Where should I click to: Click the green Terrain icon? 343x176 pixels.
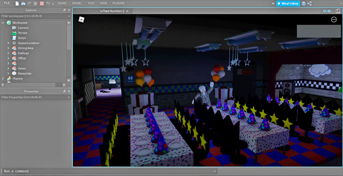point(14,33)
